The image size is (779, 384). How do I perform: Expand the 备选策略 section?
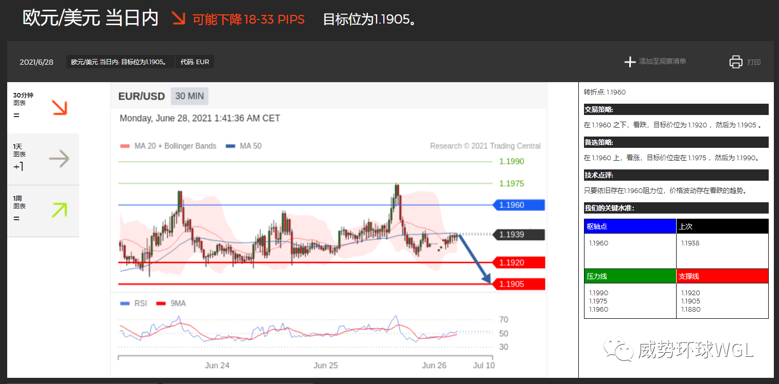pyautogui.click(x=676, y=142)
